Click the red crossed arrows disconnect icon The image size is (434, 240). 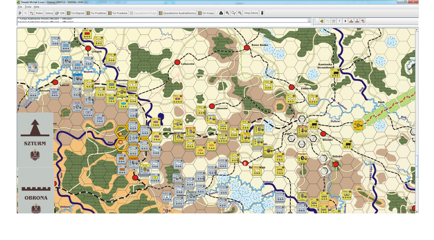363,21
